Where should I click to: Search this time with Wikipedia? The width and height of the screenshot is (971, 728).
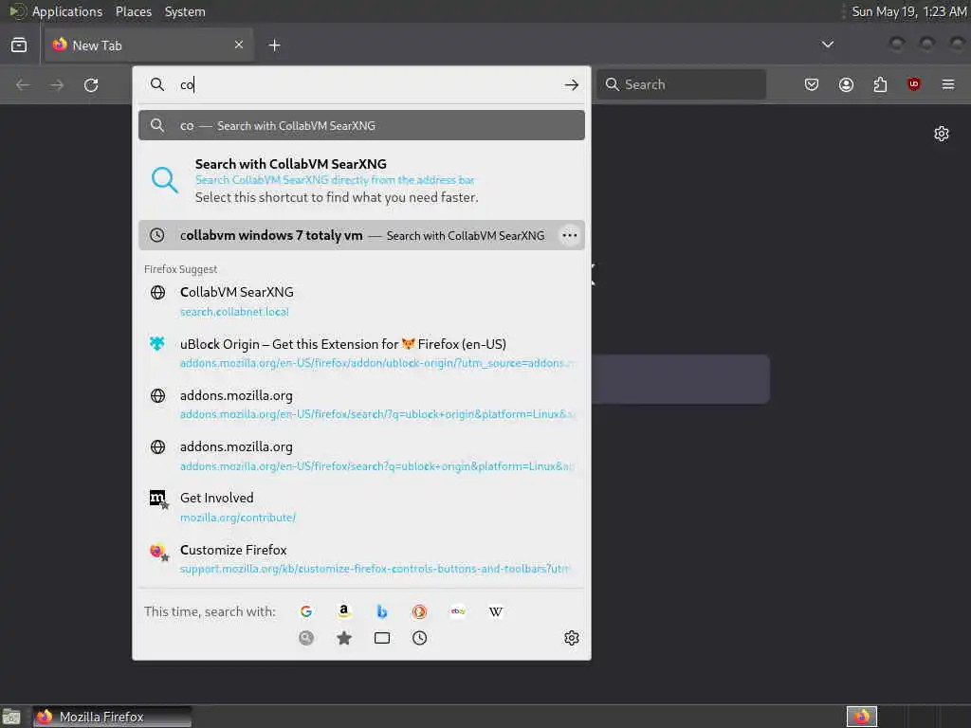coord(495,611)
